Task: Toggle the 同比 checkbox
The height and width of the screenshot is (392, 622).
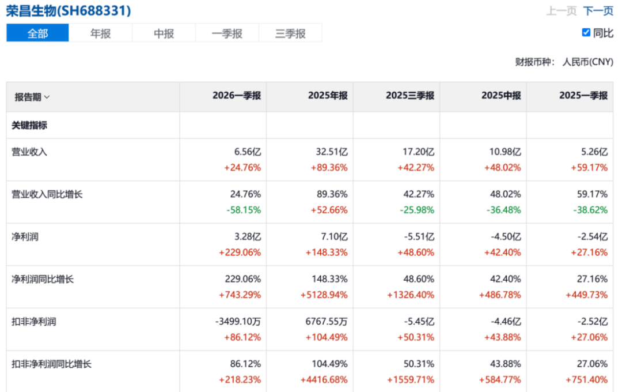Action: pos(586,32)
